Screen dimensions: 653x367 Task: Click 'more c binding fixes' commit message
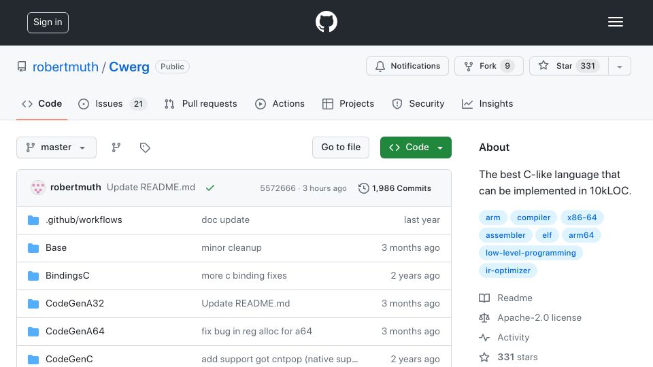pyautogui.click(x=244, y=275)
